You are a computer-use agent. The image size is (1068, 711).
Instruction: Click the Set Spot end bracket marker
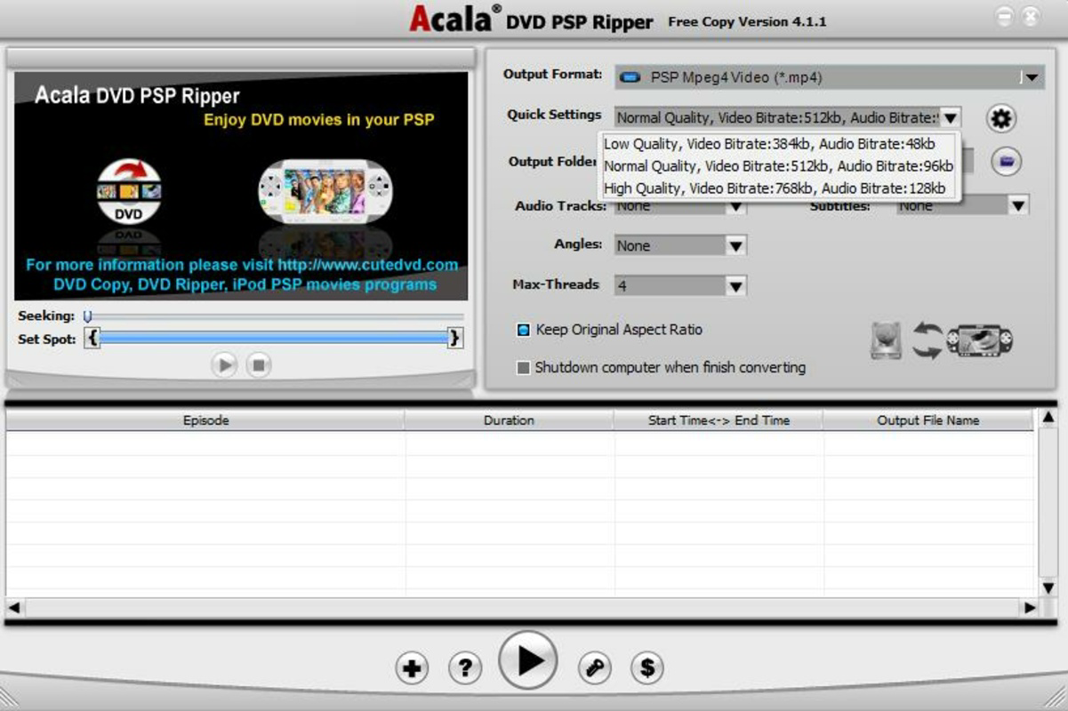[454, 338]
